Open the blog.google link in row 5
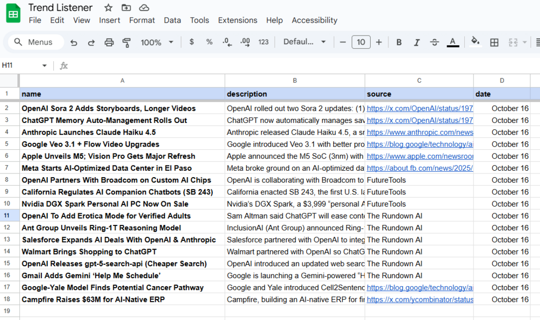Image resolution: width=540 pixels, height=320 pixels. (x=420, y=144)
